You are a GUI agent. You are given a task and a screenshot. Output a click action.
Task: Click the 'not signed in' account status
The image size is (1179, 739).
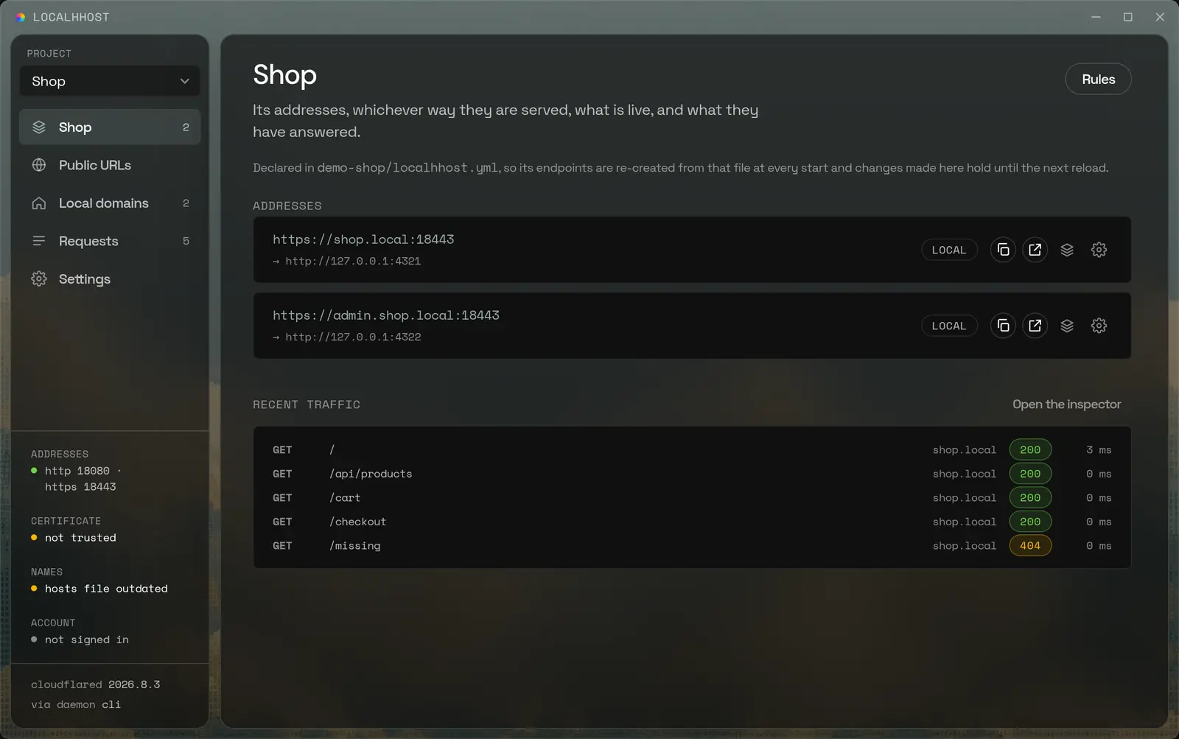point(87,640)
